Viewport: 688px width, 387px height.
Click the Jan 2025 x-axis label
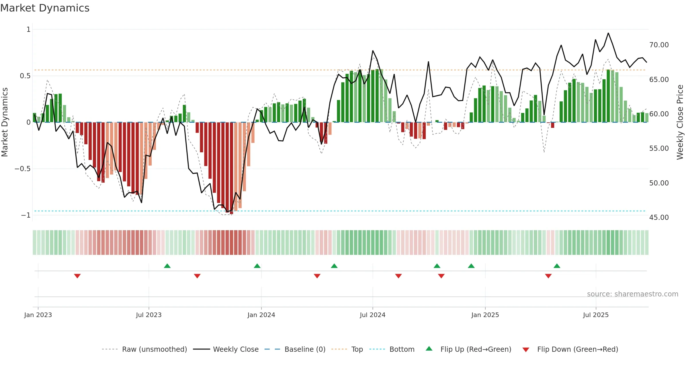[x=485, y=315]
